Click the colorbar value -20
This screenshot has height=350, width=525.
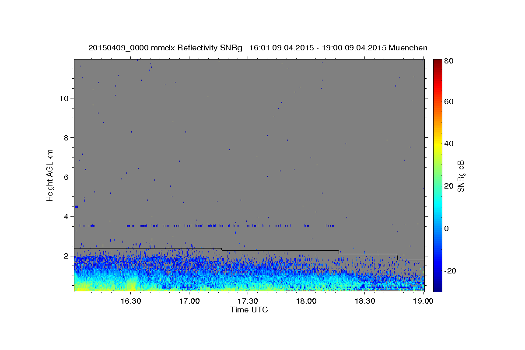click(450, 271)
